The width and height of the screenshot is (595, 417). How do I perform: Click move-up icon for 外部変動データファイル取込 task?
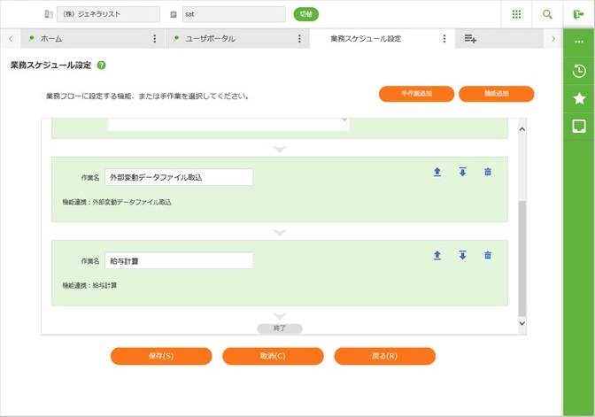point(437,172)
